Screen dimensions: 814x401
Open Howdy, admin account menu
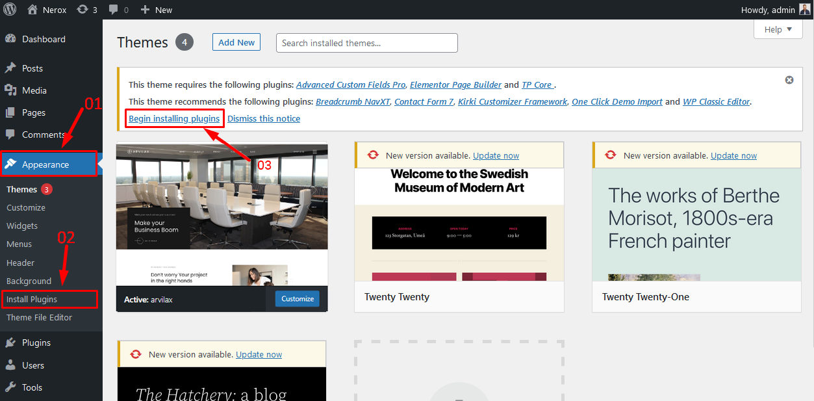tap(776, 10)
